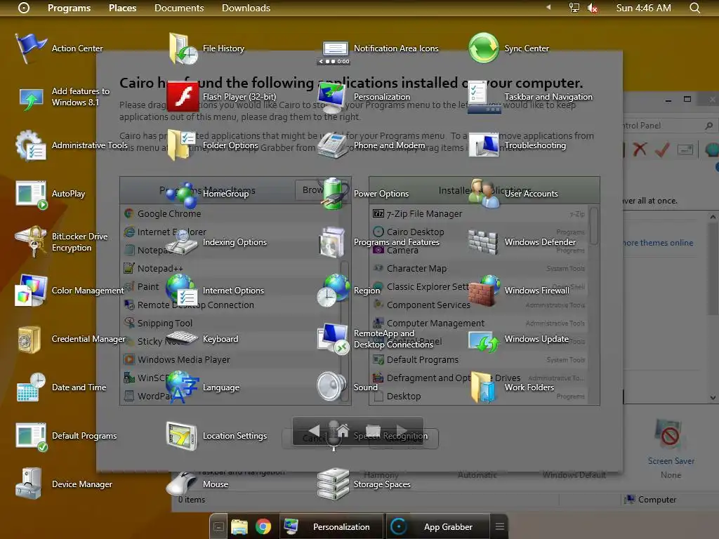Select 7-Zip File Manager in installed list
The image size is (719, 539).
[478, 213]
